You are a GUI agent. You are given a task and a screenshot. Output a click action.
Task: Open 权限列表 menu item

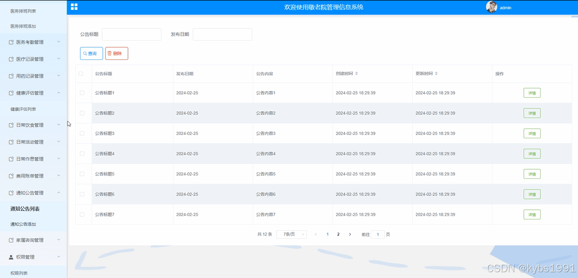(x=19, y=273)
